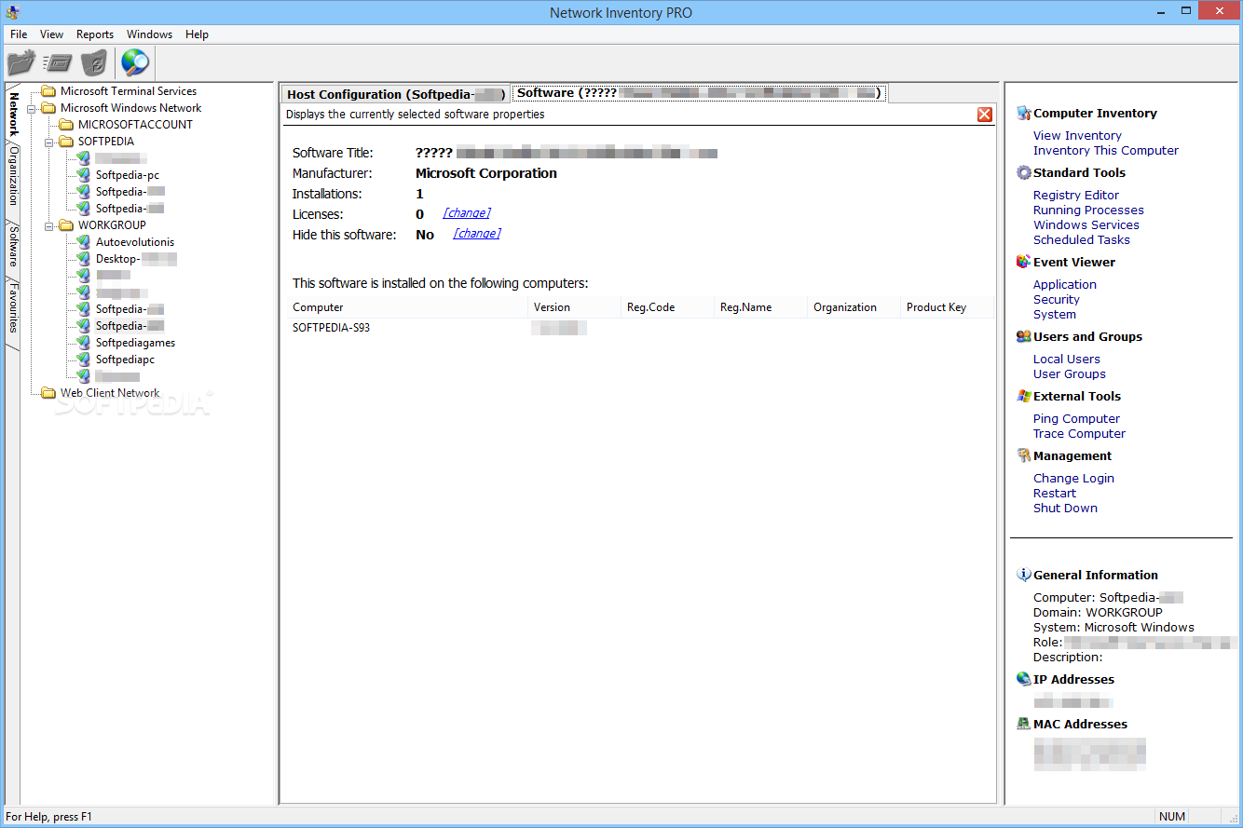The width and height of the screenshot is (1243, 828).
Task: Select the SOFTPEDIA-S93 row in the computer list
Action: tap(640, 328)
